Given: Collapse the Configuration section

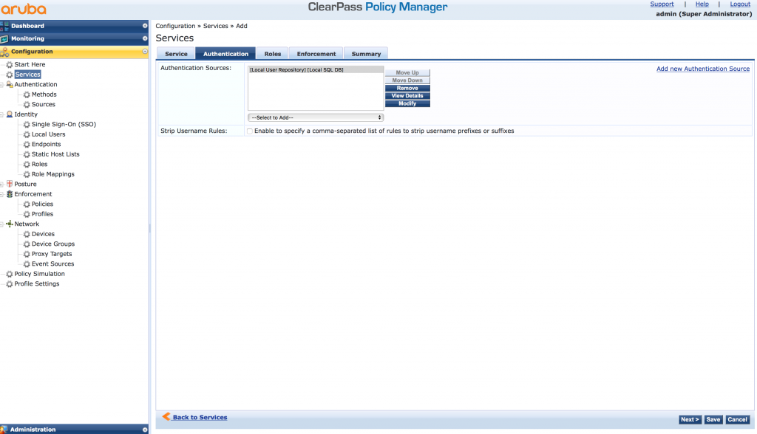Looking at the screenshot, I should pyautogui.click(x=144, y=52).
